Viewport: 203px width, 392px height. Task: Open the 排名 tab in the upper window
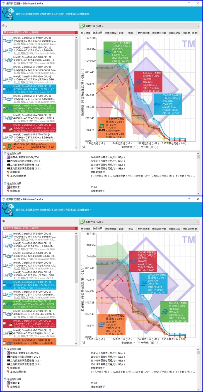click(130, 33)
